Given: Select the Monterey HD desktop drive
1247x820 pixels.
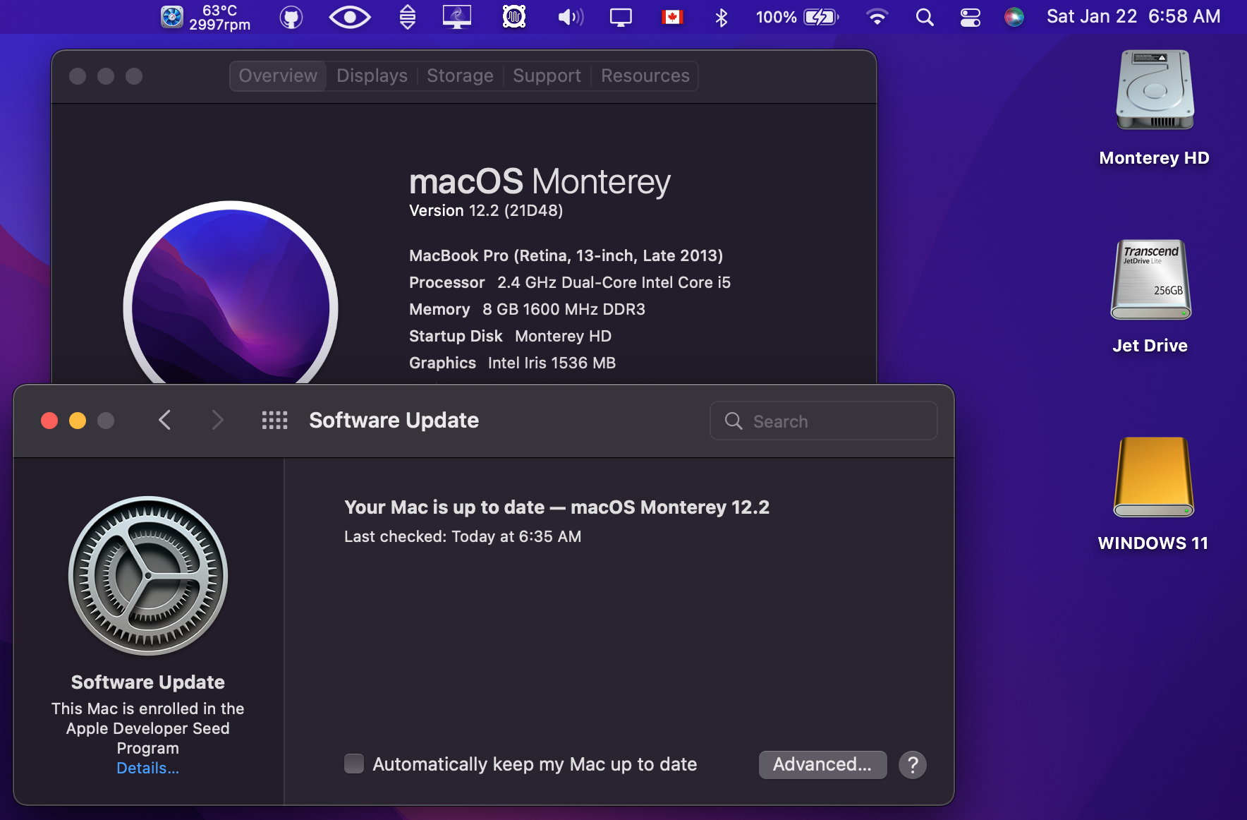Looking at the screenshot, I should click(1155, 108).
